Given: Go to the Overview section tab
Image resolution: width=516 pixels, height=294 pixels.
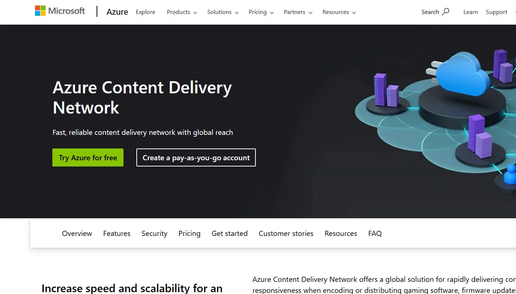Looking at the screenshot, I should click(x=77, y=233).
